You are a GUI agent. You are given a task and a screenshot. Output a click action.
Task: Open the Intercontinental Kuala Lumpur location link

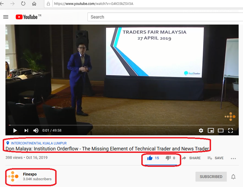tap(39, 143)
